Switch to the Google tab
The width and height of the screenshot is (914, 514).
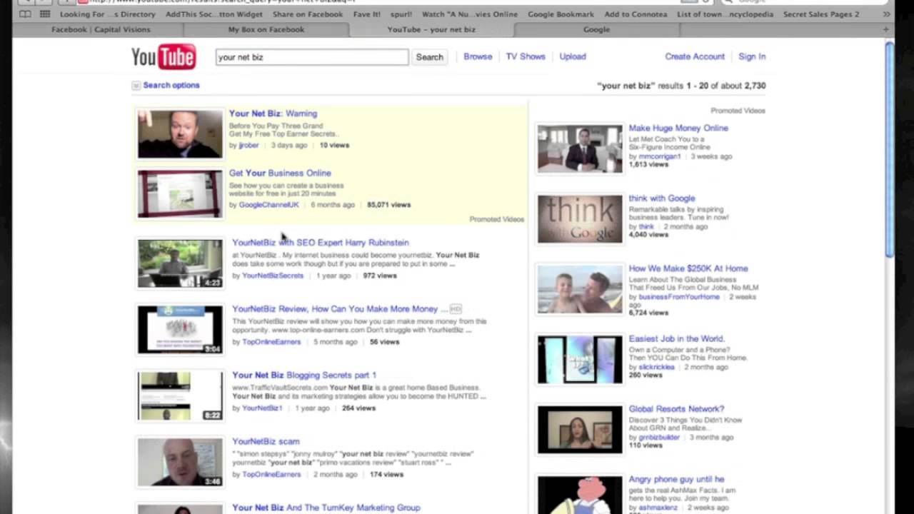point(596,29)
